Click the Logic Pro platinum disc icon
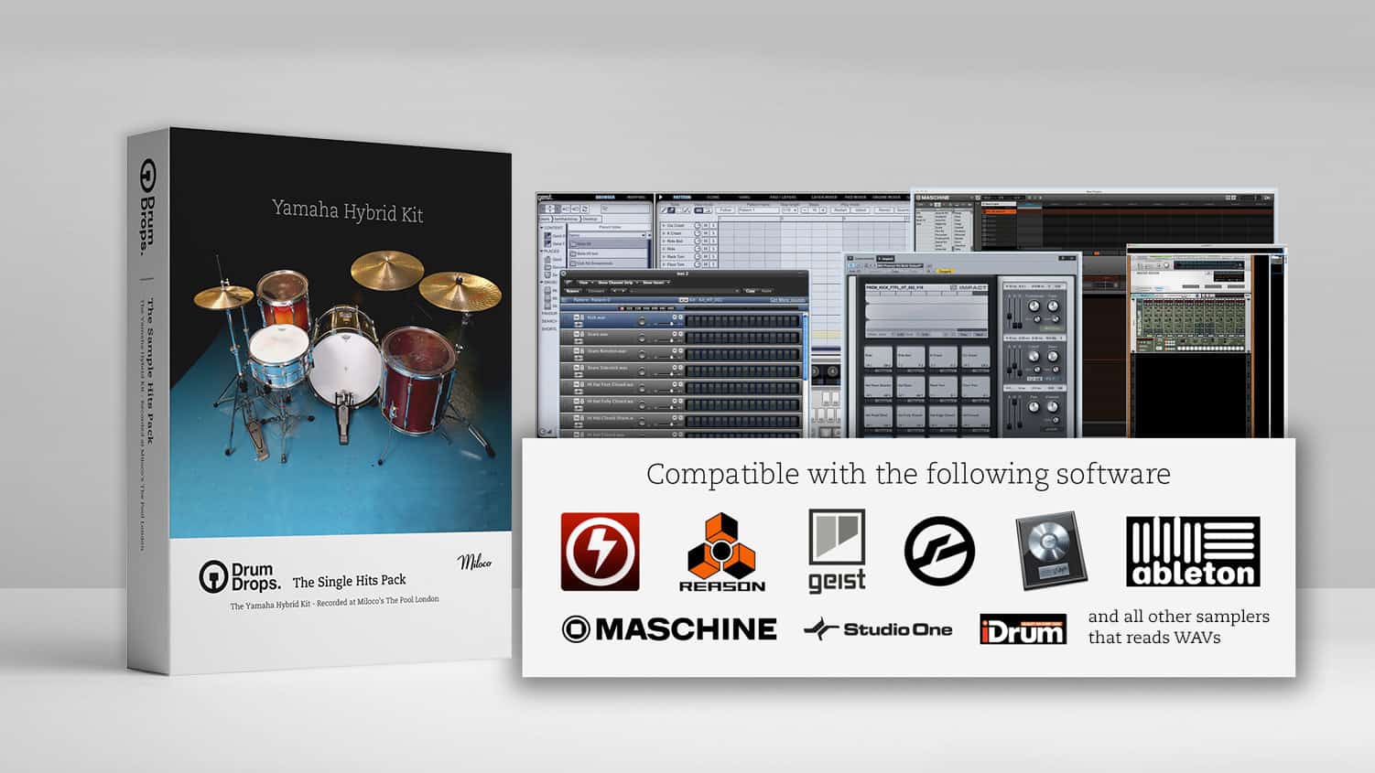Image resolution: width=1375 pixels, height=773 pixels. point(1051,550)
